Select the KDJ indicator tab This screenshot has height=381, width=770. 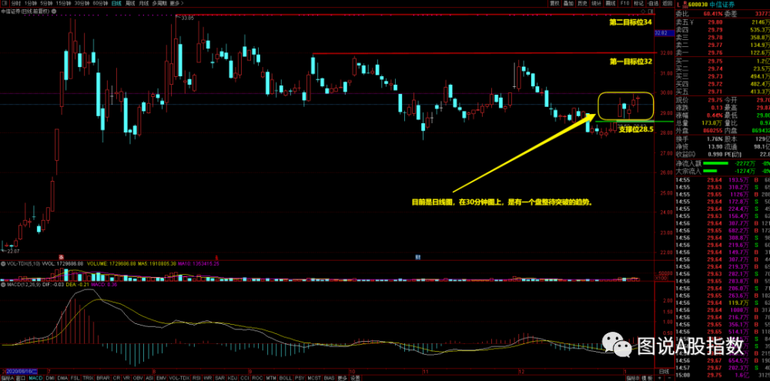point(233,378)
